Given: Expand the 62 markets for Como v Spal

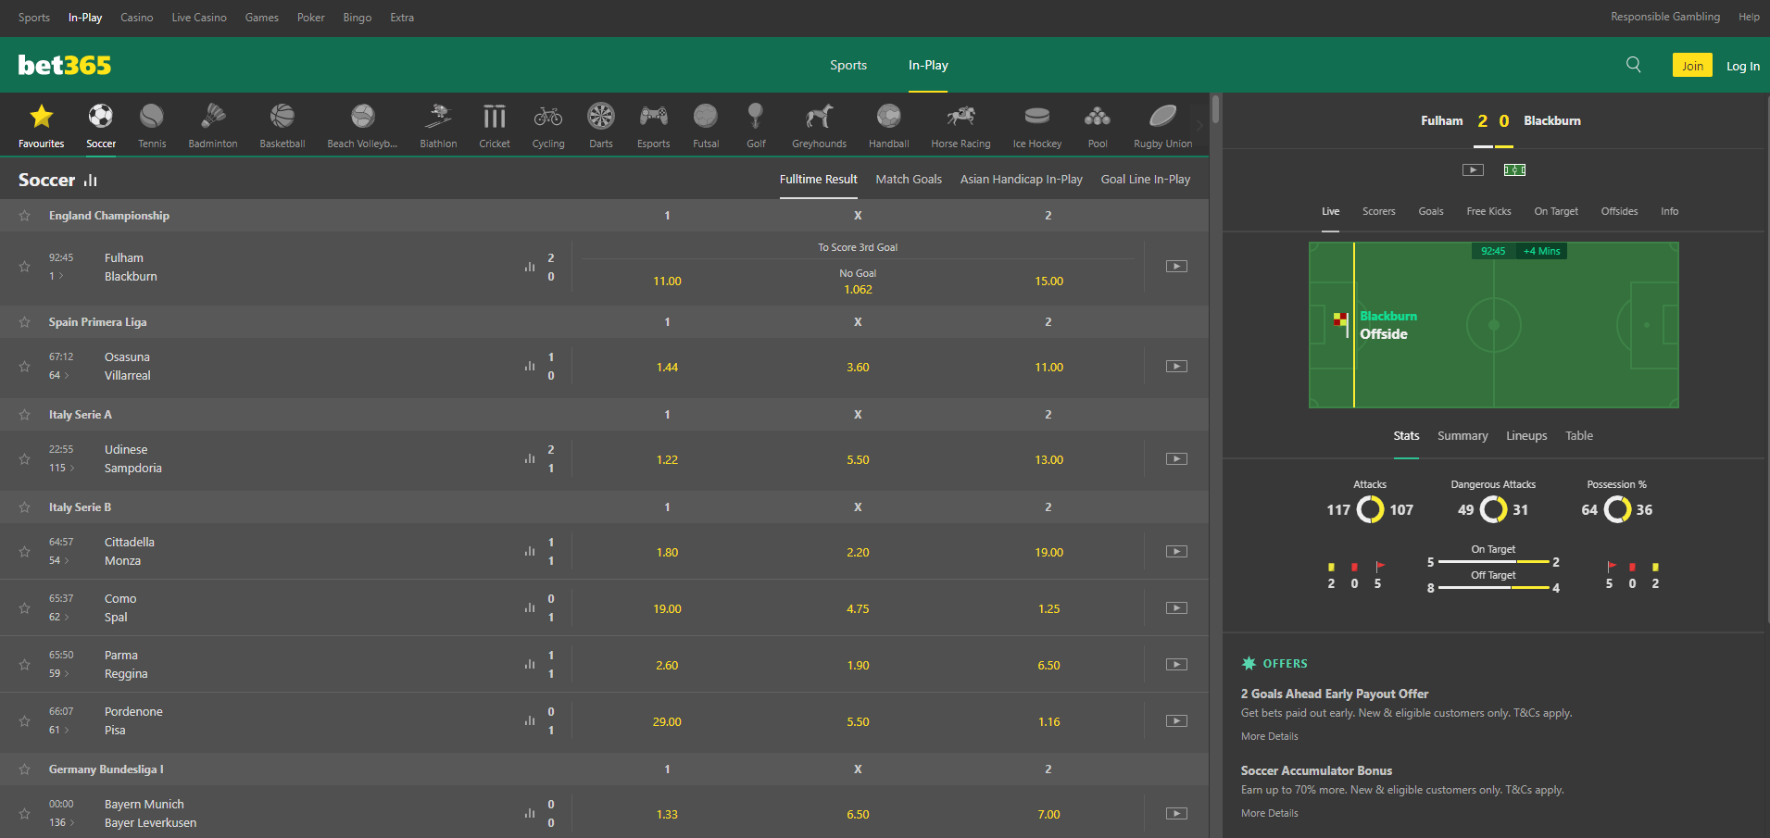Looking at the screenshot, I should click(x=58, y=617).
